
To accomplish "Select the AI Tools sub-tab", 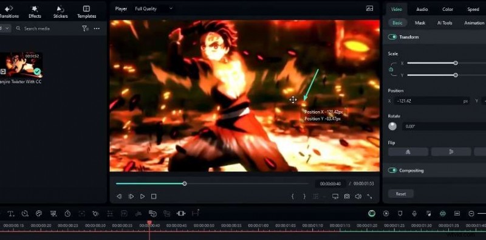I will point(445,23).
